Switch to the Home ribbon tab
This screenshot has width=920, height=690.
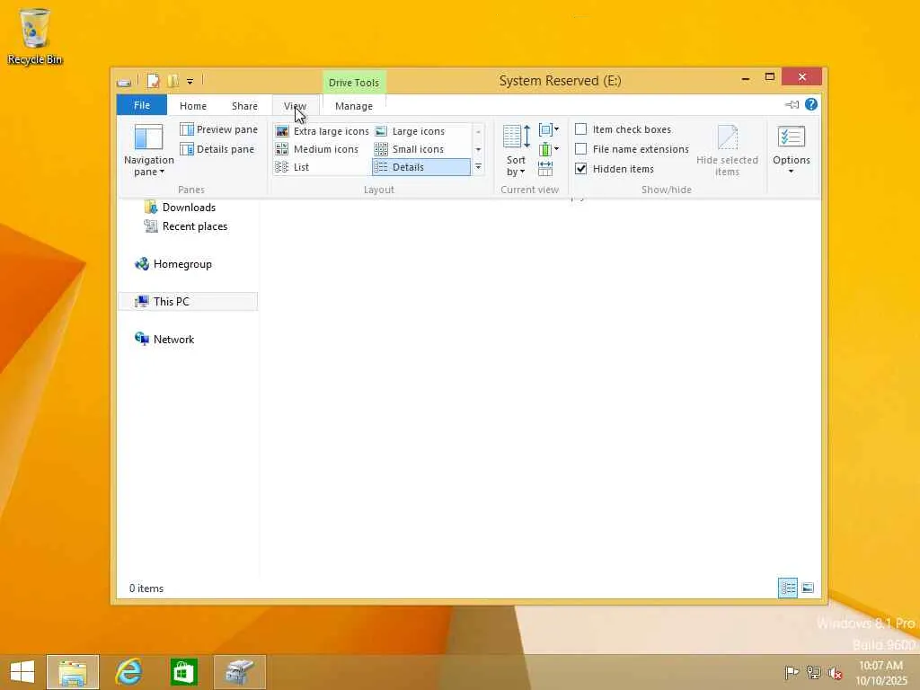(x=193, y=106)
